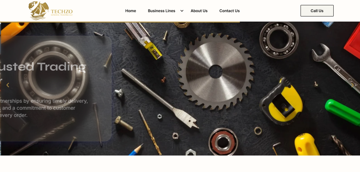Click the yellow tape measure in banner
The image size is (360, 172).
pos(281,101)
